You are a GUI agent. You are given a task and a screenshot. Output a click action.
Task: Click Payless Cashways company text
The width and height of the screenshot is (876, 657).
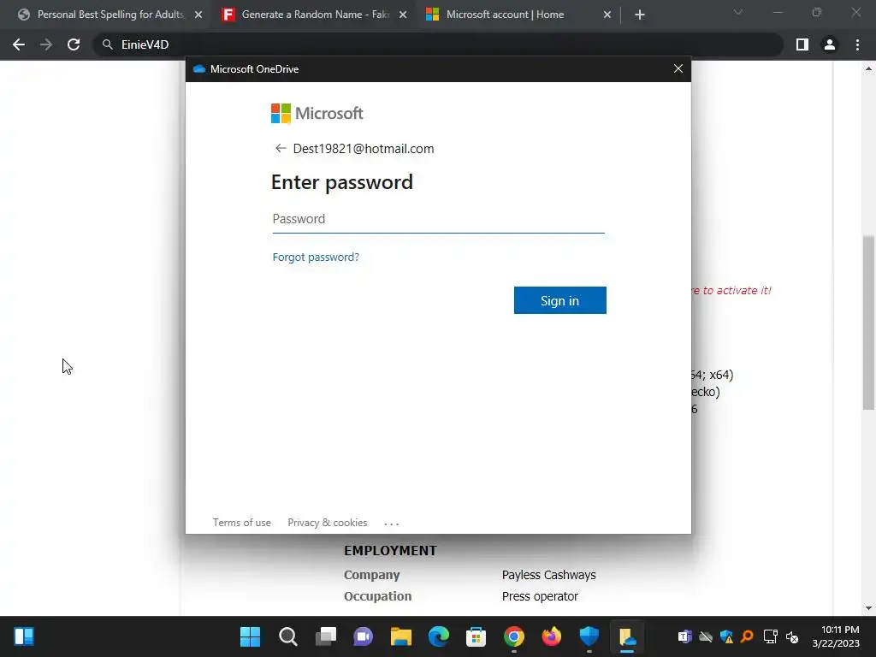pos(548,575)
